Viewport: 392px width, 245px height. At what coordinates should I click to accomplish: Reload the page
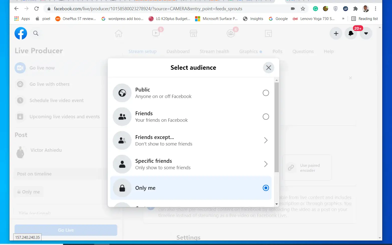(37, 9)
